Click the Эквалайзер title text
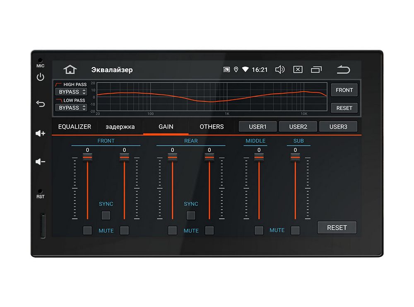Viewport: 414px width, 307px height. tap(112, 70)
